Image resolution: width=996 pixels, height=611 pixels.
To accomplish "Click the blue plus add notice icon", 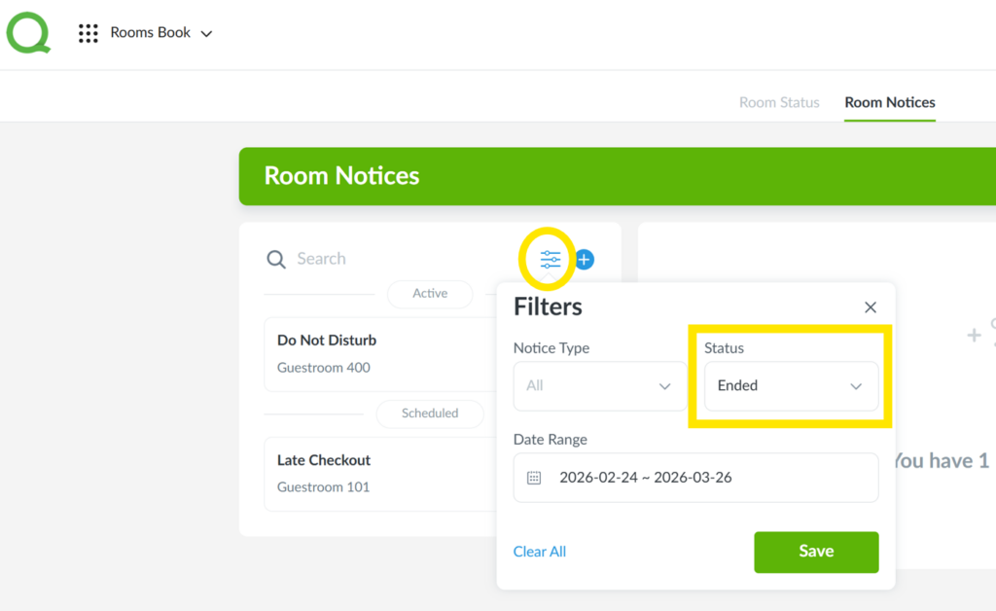I will [x=585, y=260].
